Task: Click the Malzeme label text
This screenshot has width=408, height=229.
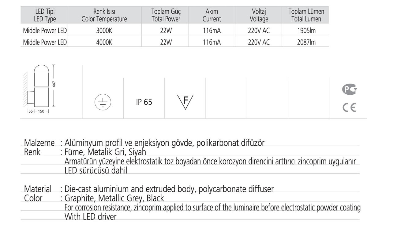Action: (39, 143)
